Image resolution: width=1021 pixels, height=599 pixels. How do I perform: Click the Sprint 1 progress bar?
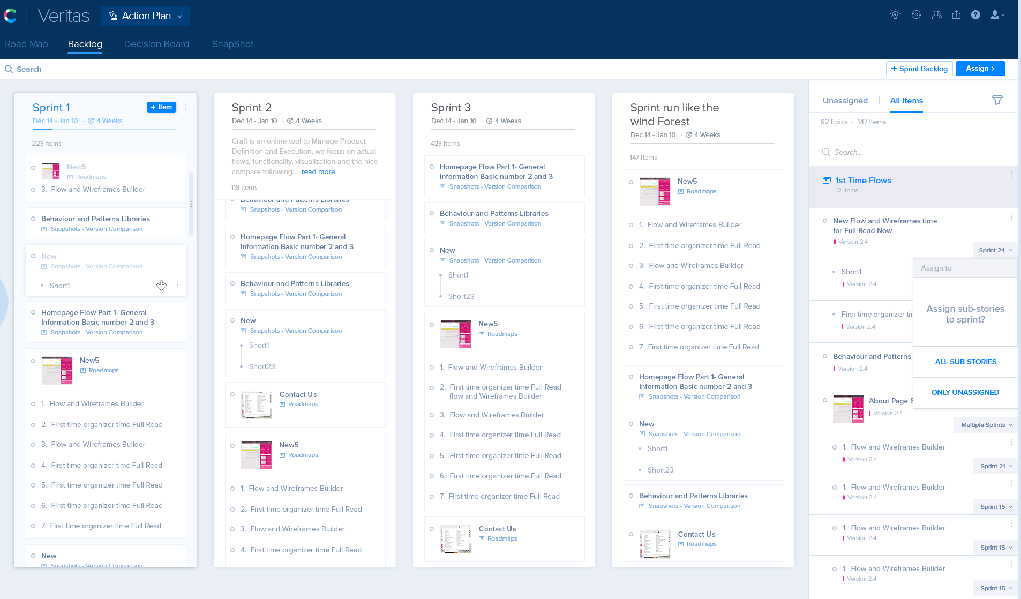pos(104,129)
